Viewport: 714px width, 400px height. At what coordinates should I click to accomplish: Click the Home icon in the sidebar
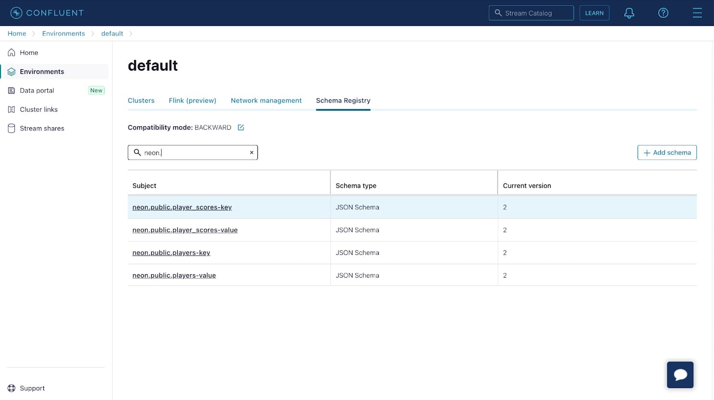click(12, 52)
